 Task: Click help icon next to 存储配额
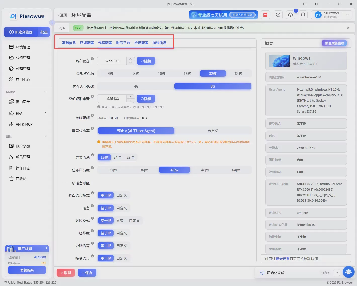92,115
